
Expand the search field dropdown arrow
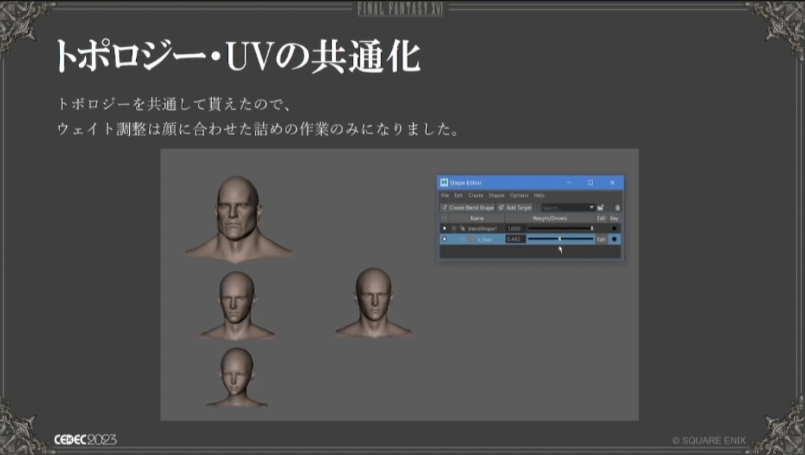tap(592, 208)
